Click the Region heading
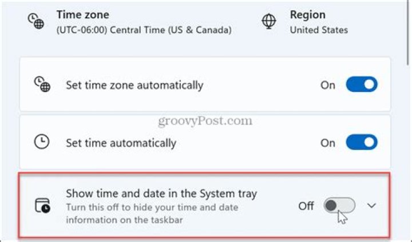 [x=307, y=15]
